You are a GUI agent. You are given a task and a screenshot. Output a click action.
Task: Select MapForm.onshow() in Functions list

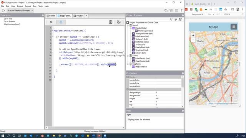12,24
